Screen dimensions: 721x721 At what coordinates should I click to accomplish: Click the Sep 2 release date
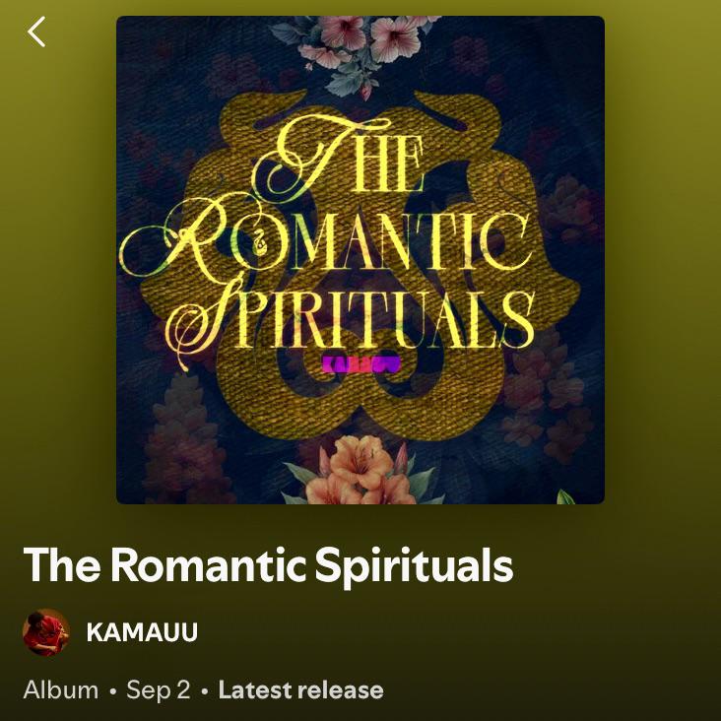pyautogui.click(x=159, y=690)
